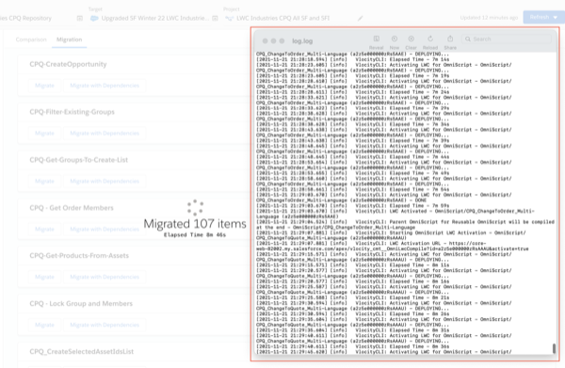Screen dimensions: 565x368
Task: Migrate CPQ-Get-Products-From-Assets with Dependencies
Action: tap(105, 277)
